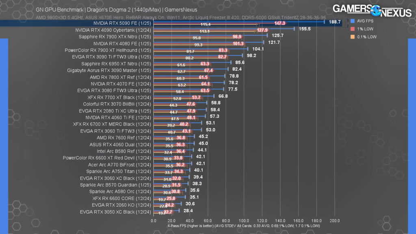This screenshot has width=416, height=234.
Task: Click 'EVGA RTX 3090 Ti FTW3 Ultra (1/25)' label
Action: click(x=111, y=57)
